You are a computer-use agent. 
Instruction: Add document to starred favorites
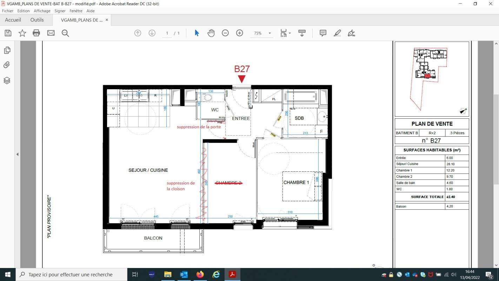[x=22, y=33]
